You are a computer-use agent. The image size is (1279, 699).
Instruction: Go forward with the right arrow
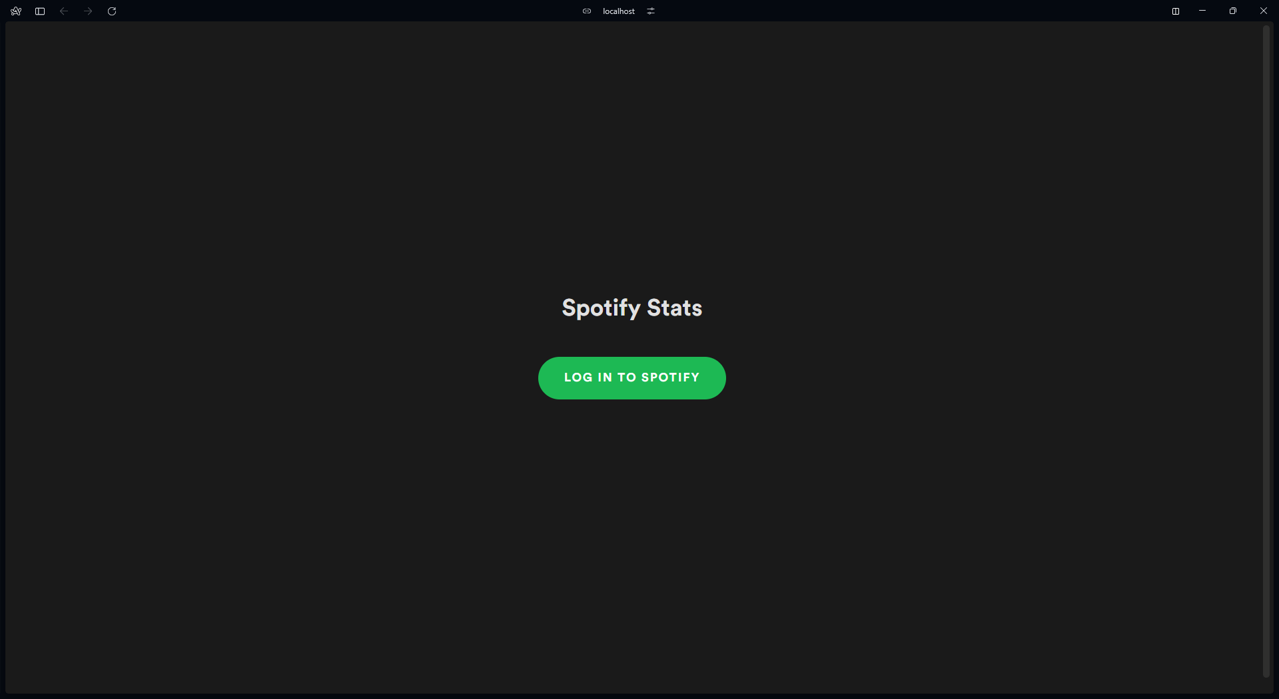(x=88, y=11)
